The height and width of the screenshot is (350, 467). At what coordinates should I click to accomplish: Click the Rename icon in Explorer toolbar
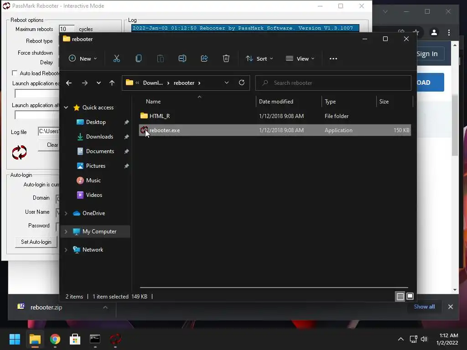[x=182, y=59]
